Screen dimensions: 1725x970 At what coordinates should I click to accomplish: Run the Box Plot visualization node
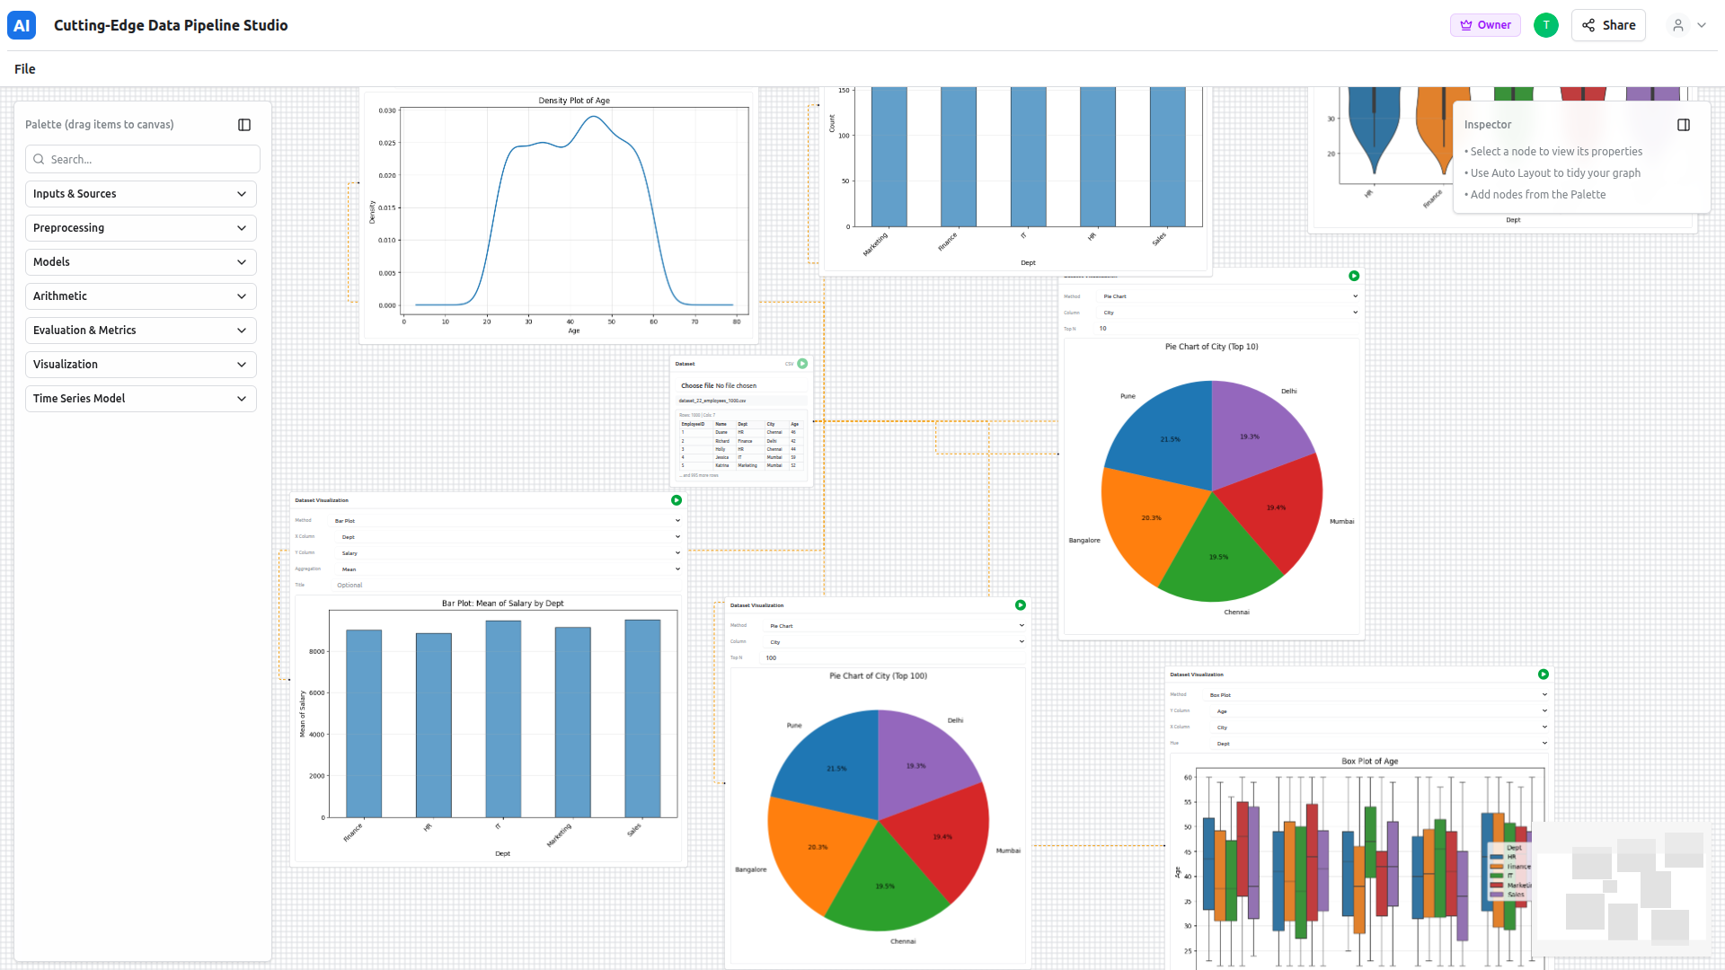(x=1544, y=675)
